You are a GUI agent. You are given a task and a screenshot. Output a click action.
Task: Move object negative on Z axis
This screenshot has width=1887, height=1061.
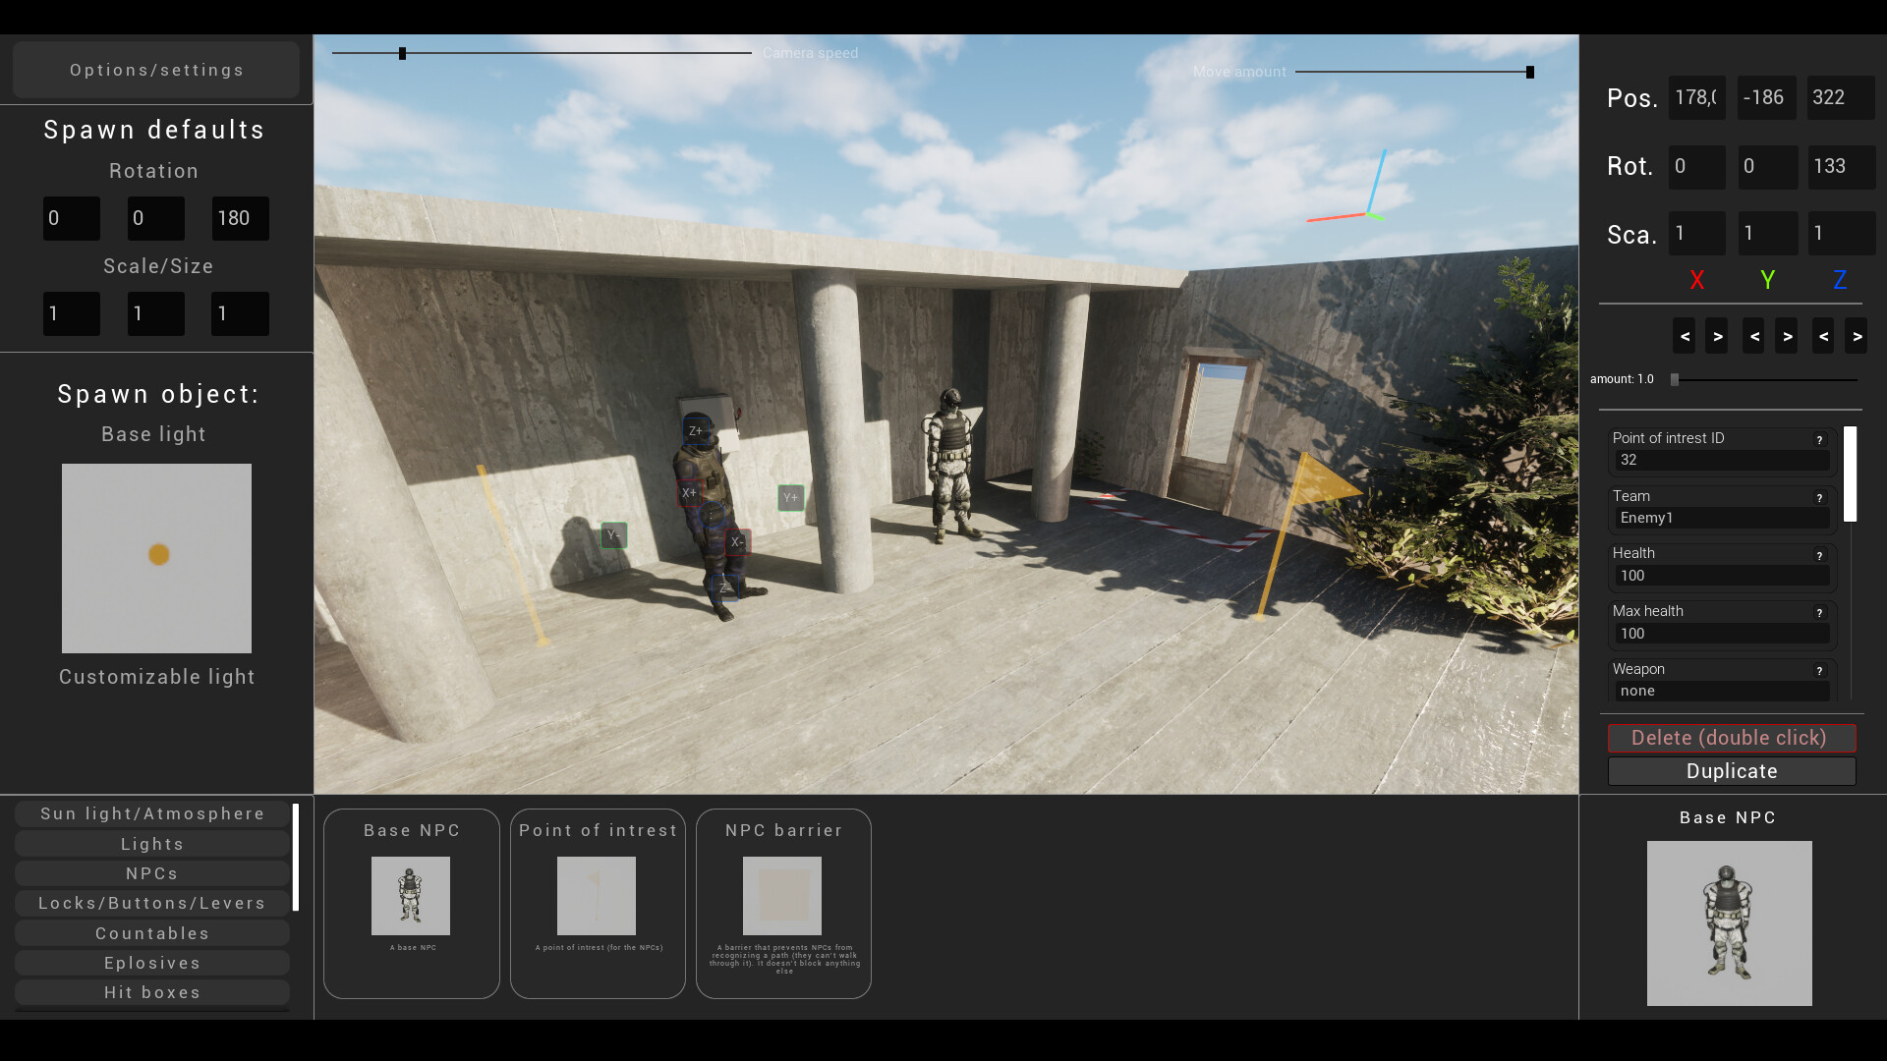point(1823,336)
